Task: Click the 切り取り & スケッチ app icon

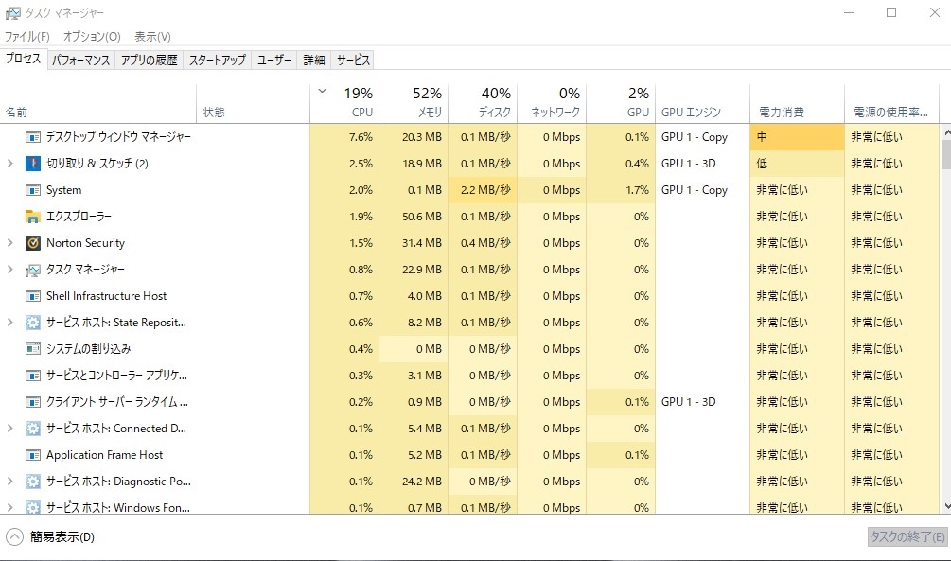Action: pyautogui.click(x=33, y=164)
